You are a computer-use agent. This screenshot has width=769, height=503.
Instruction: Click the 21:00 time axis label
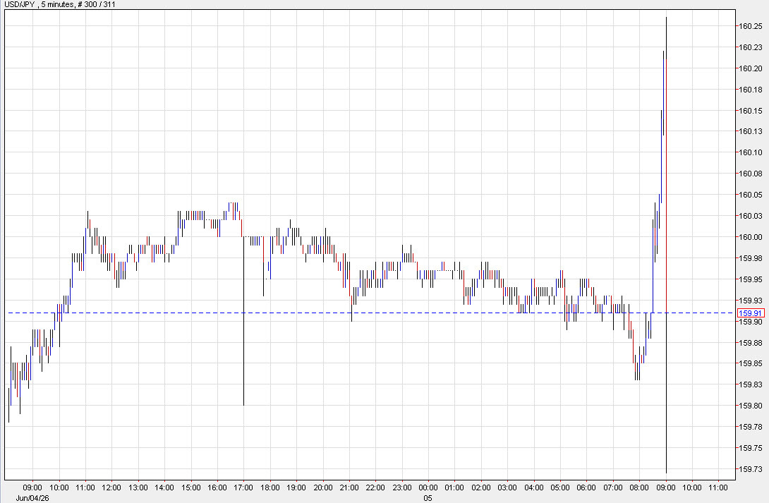[349, 487]
